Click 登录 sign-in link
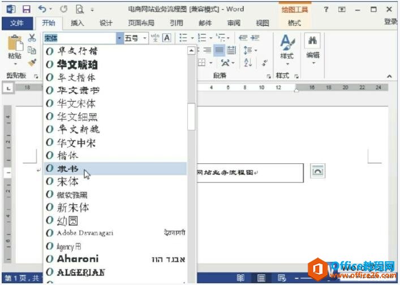400x285 pixels. click(390, 22)
